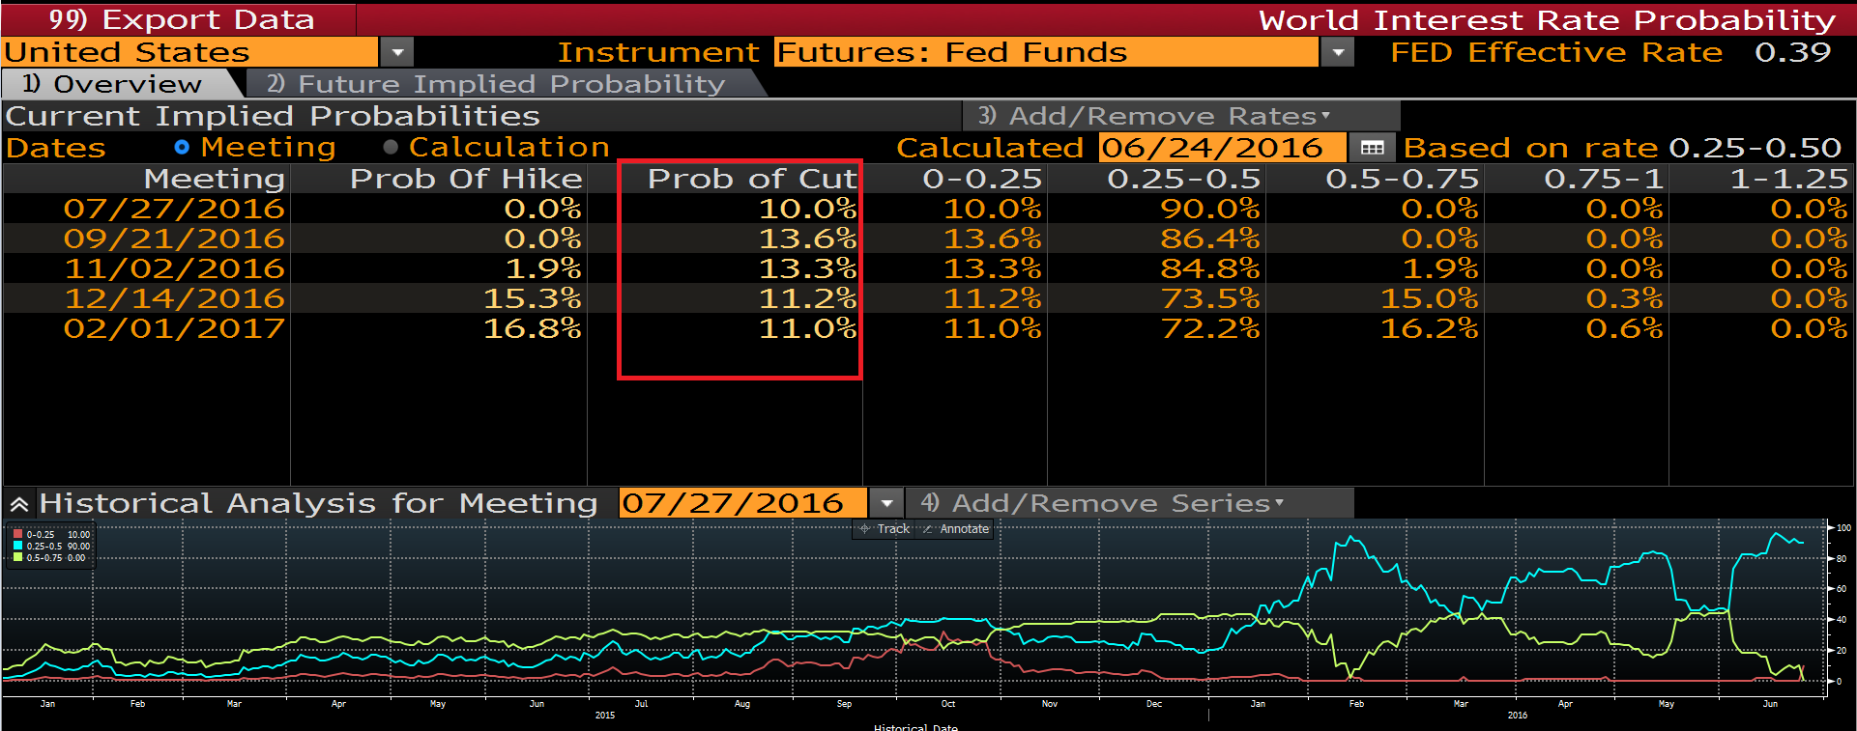Select the Meeting radio button

[x=182, y=148]
